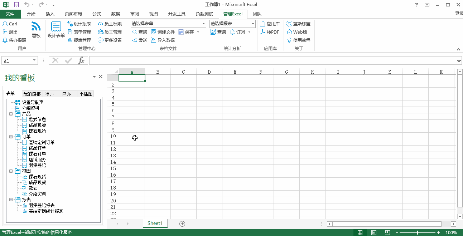Collapse the 产品 tree folder
The image size is (463, 236).
click(x=11, y=114)
